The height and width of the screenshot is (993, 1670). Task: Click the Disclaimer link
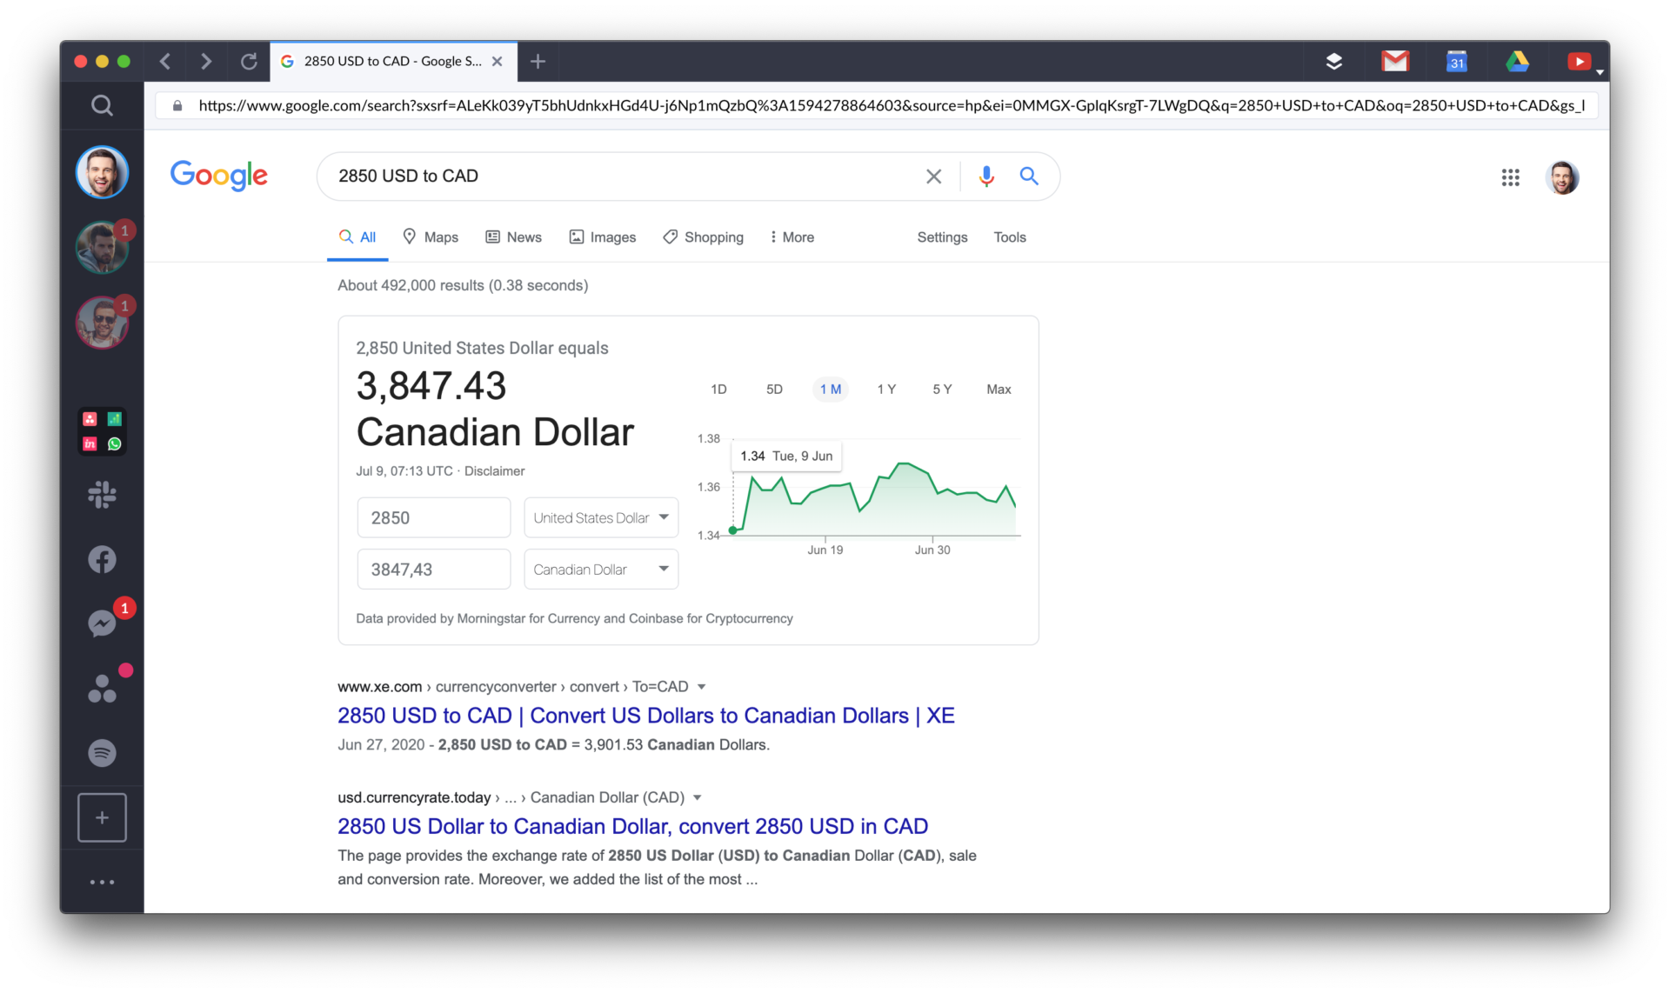(494, 471)
